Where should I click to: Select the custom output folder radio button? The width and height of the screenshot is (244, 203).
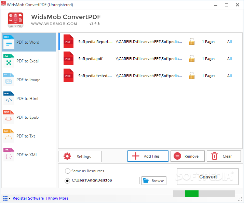(67, 180)
